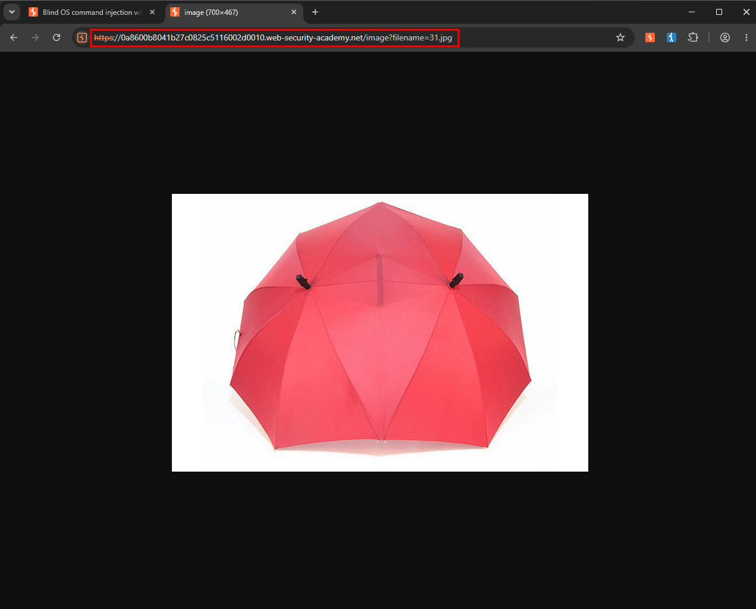Select the image (700×467) tab
The height and width of the screenshot is (609, 756).
[x=234, y=12]
